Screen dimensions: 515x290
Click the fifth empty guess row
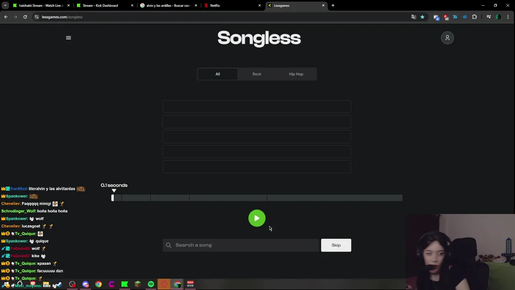(257, 167)
